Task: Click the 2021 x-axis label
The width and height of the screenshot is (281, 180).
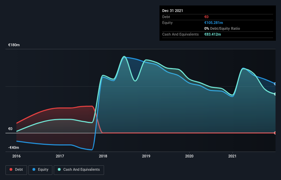Action: pos(232,156)
